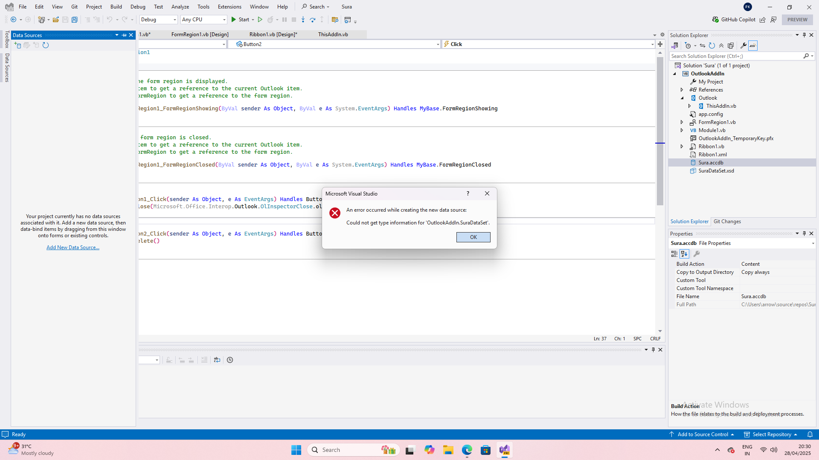The image size is (819, 460).
Task: Open the Button2 object dropdown
Action: pyautogui.click(x=334, y=44)
